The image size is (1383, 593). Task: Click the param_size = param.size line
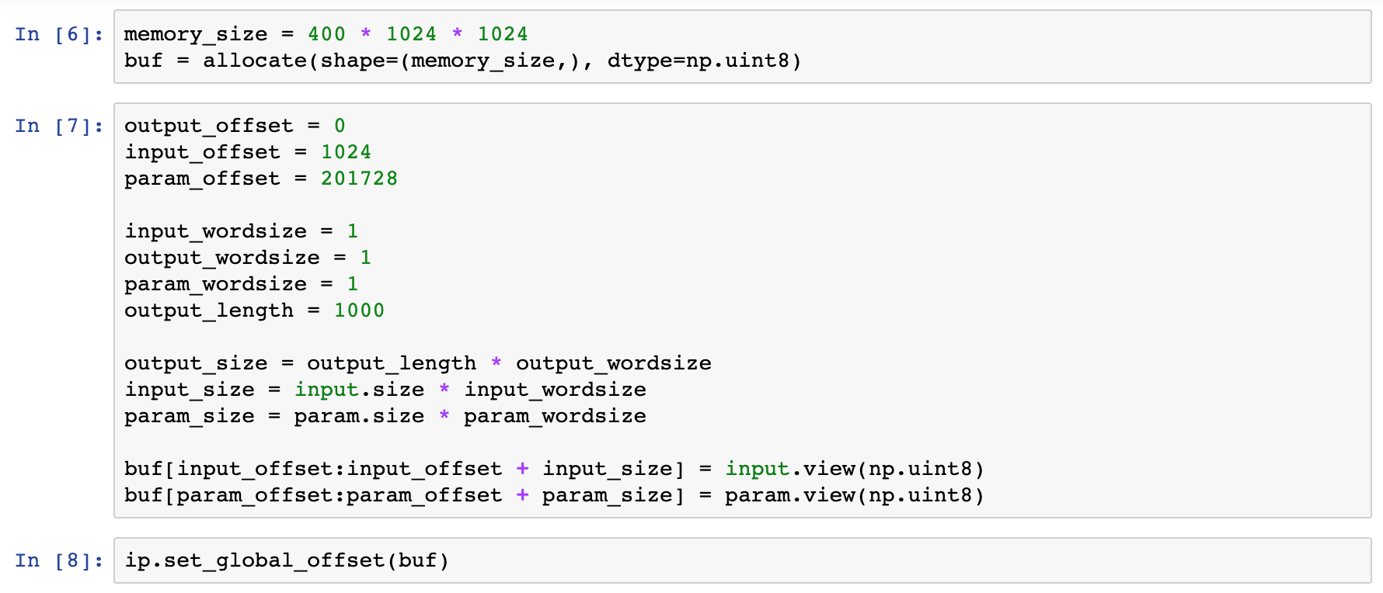385,416
